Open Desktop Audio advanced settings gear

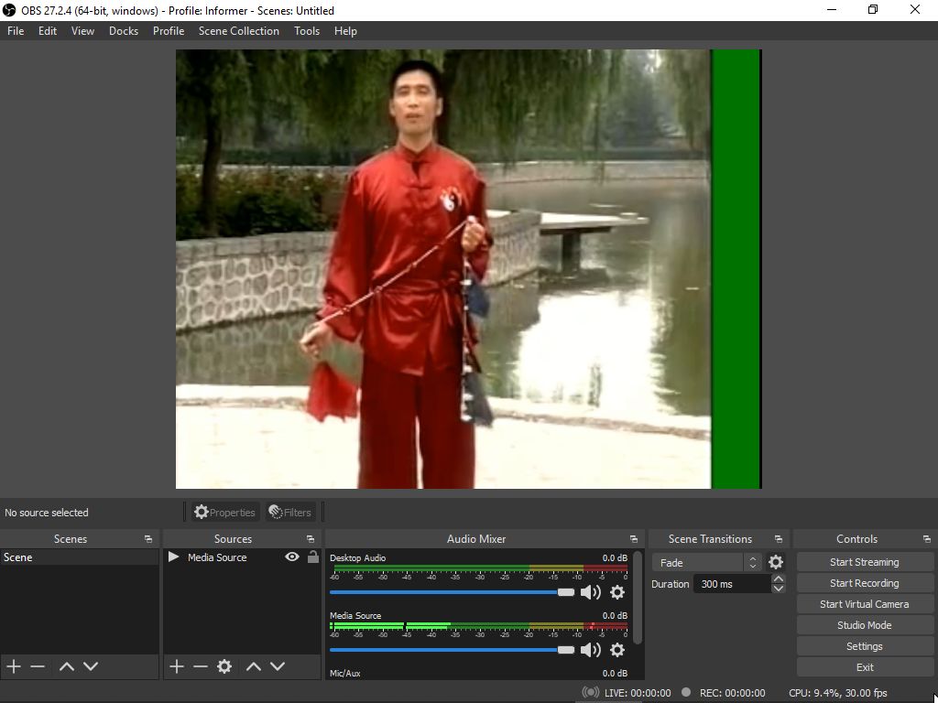point(617,592)
